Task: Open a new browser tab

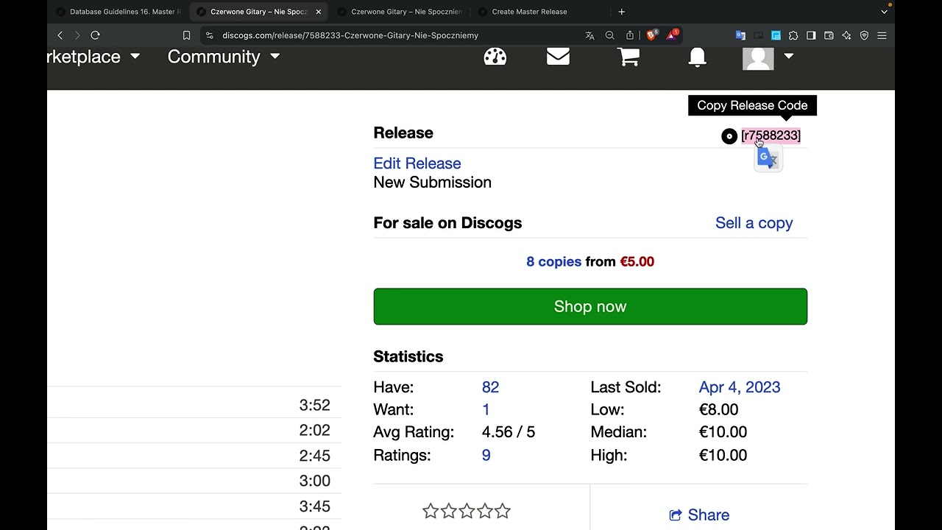Action: [622, 12]
